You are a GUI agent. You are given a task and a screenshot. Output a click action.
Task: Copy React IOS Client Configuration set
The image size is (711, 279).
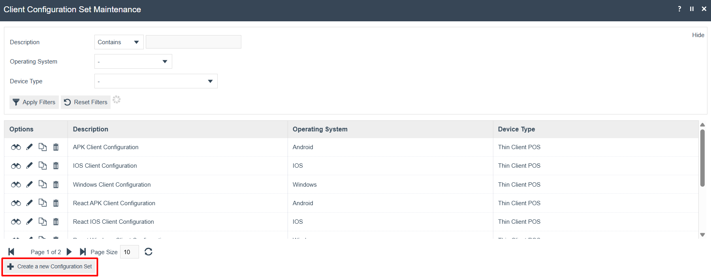pyautogui.click(x=43, y=222)
